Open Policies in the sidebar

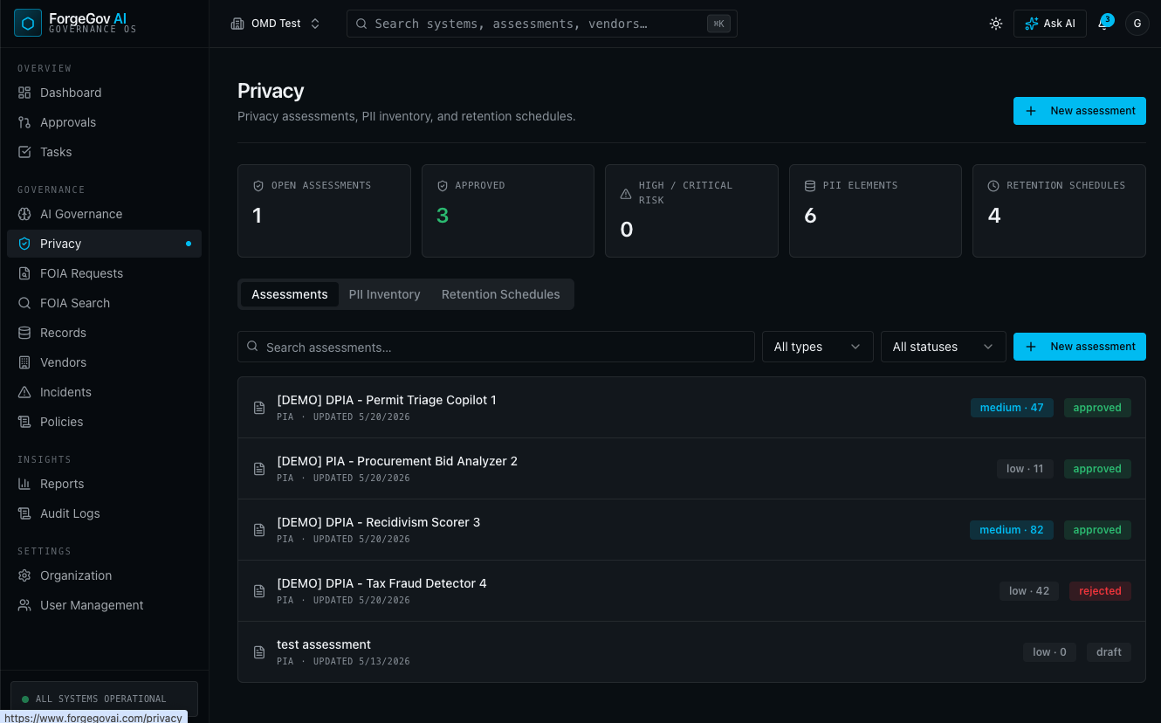pos(104,422)
